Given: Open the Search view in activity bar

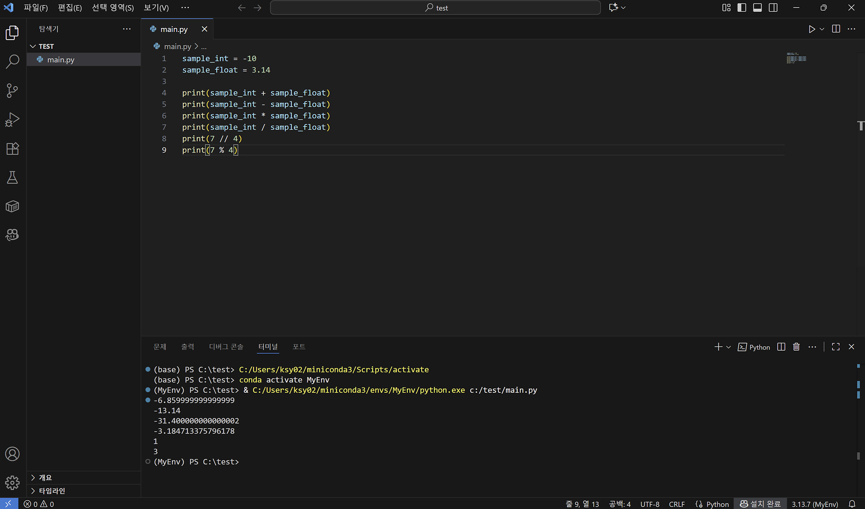Looking at the screenshot, I should (x=12, y=62).
